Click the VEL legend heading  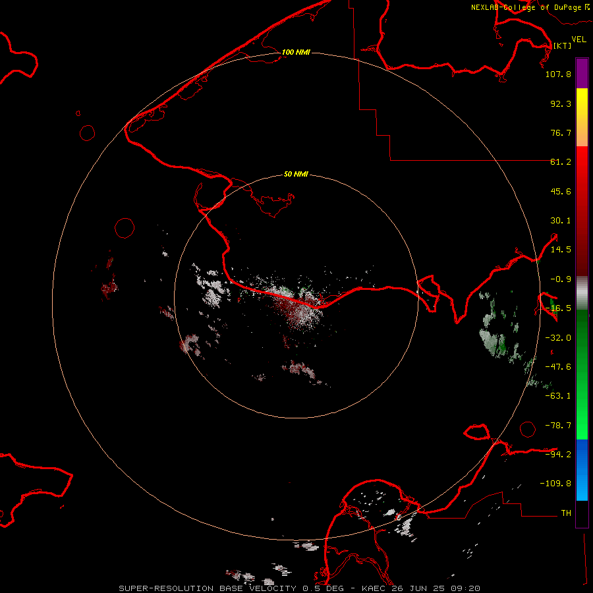(579, 40)
